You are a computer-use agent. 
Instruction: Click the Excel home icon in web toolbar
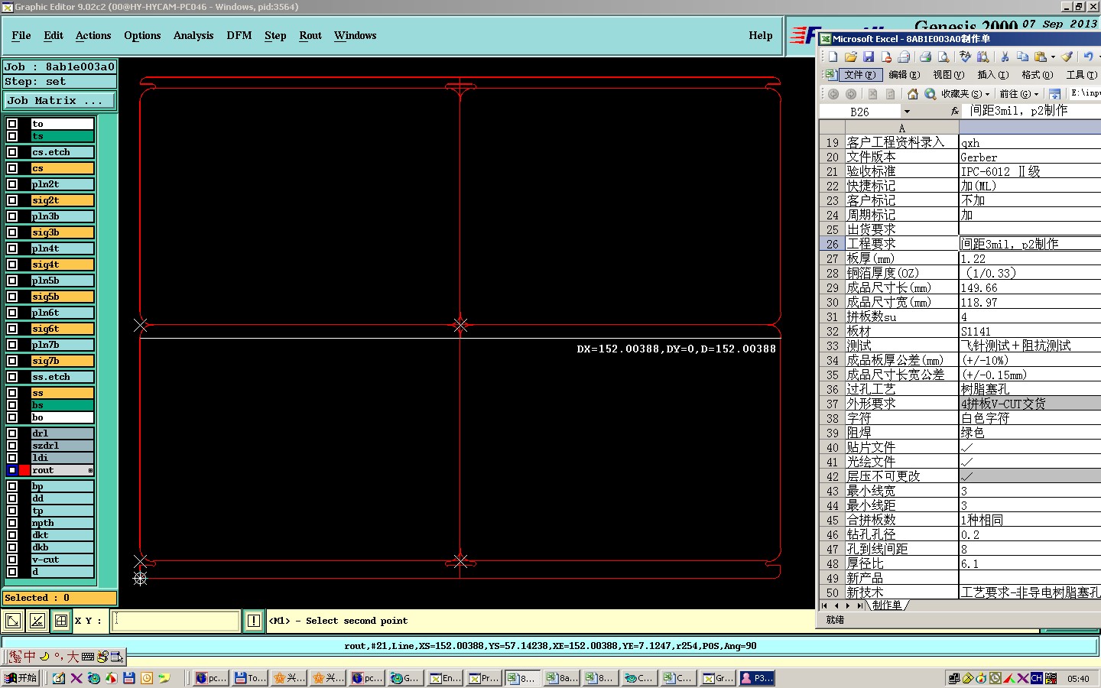[912, 94]
